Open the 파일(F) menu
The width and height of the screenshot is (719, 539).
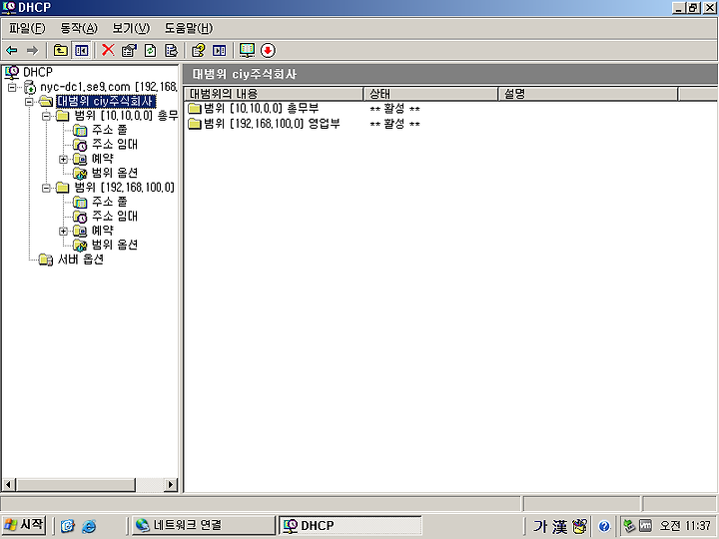tap(27, 28)
